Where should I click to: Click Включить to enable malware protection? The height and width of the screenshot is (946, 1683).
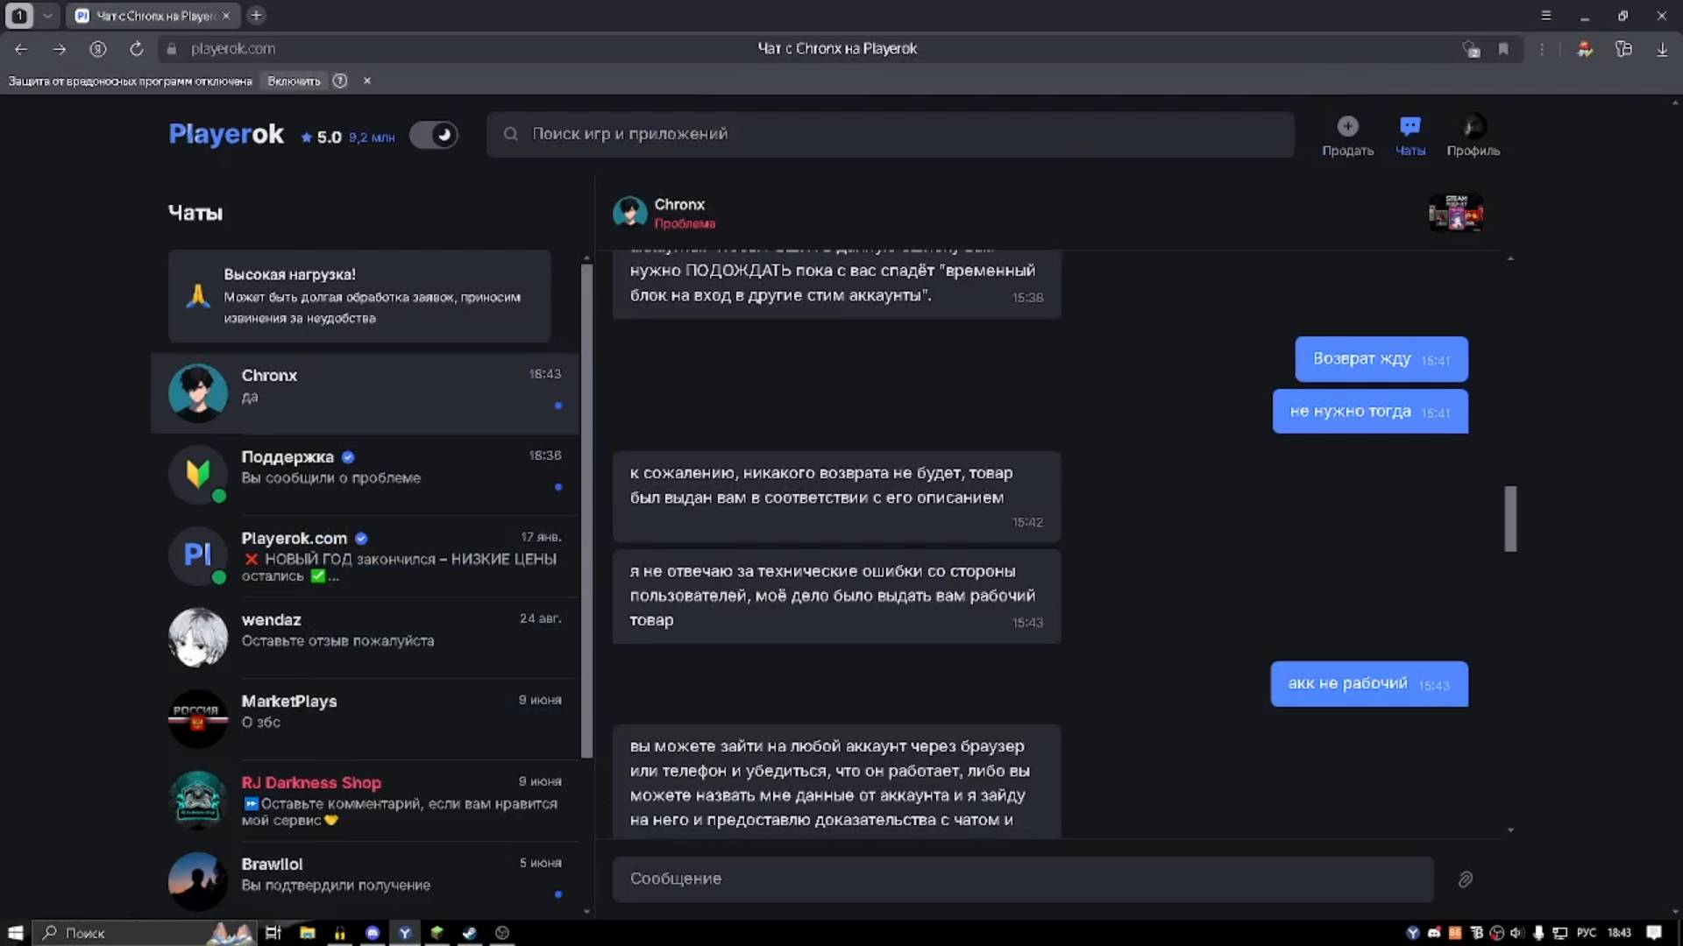294,81
